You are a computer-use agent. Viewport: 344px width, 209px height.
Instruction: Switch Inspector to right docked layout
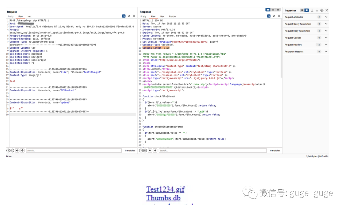306,10
